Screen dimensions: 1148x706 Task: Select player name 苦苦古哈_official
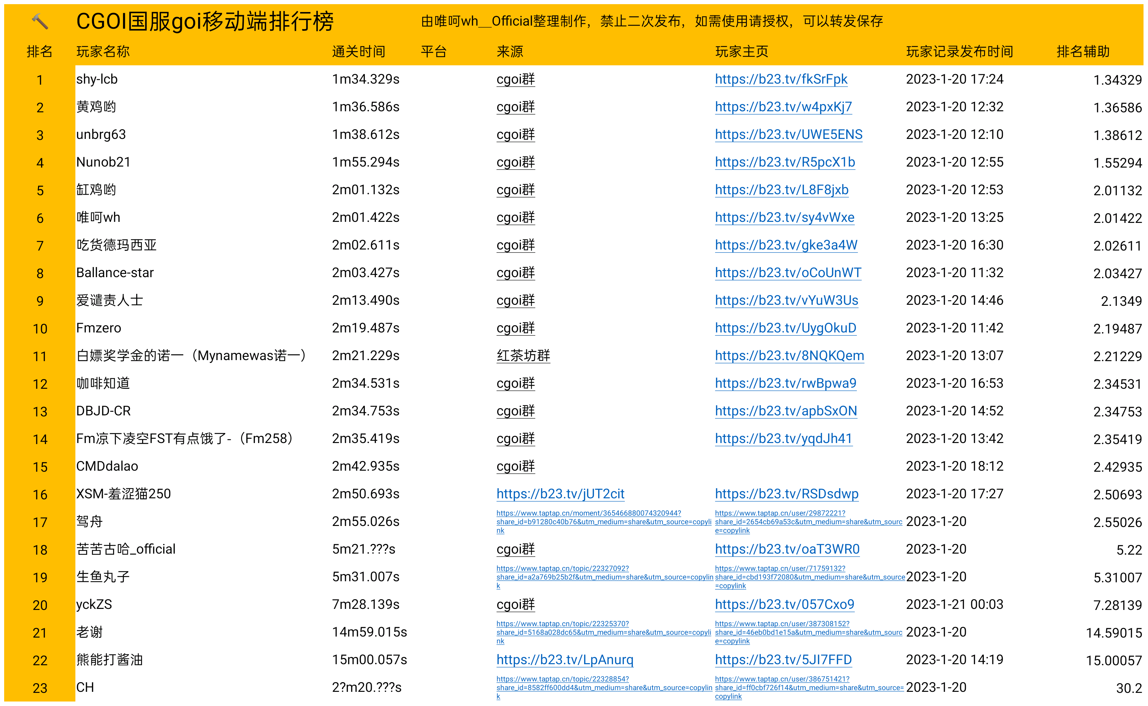point(126,549)
